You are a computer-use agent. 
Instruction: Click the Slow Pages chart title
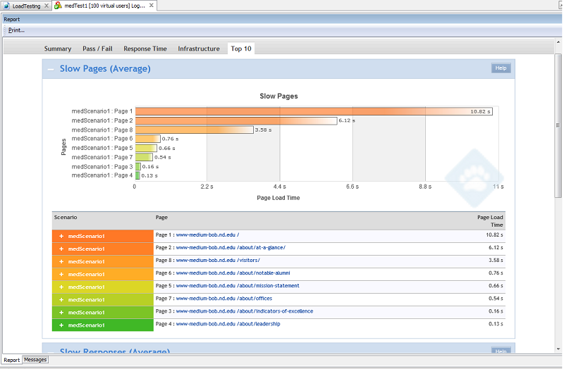point(278,96)
